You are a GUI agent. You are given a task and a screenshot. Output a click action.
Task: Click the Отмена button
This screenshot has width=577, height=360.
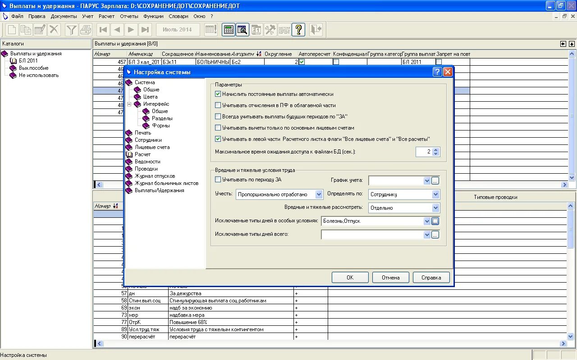390,278
